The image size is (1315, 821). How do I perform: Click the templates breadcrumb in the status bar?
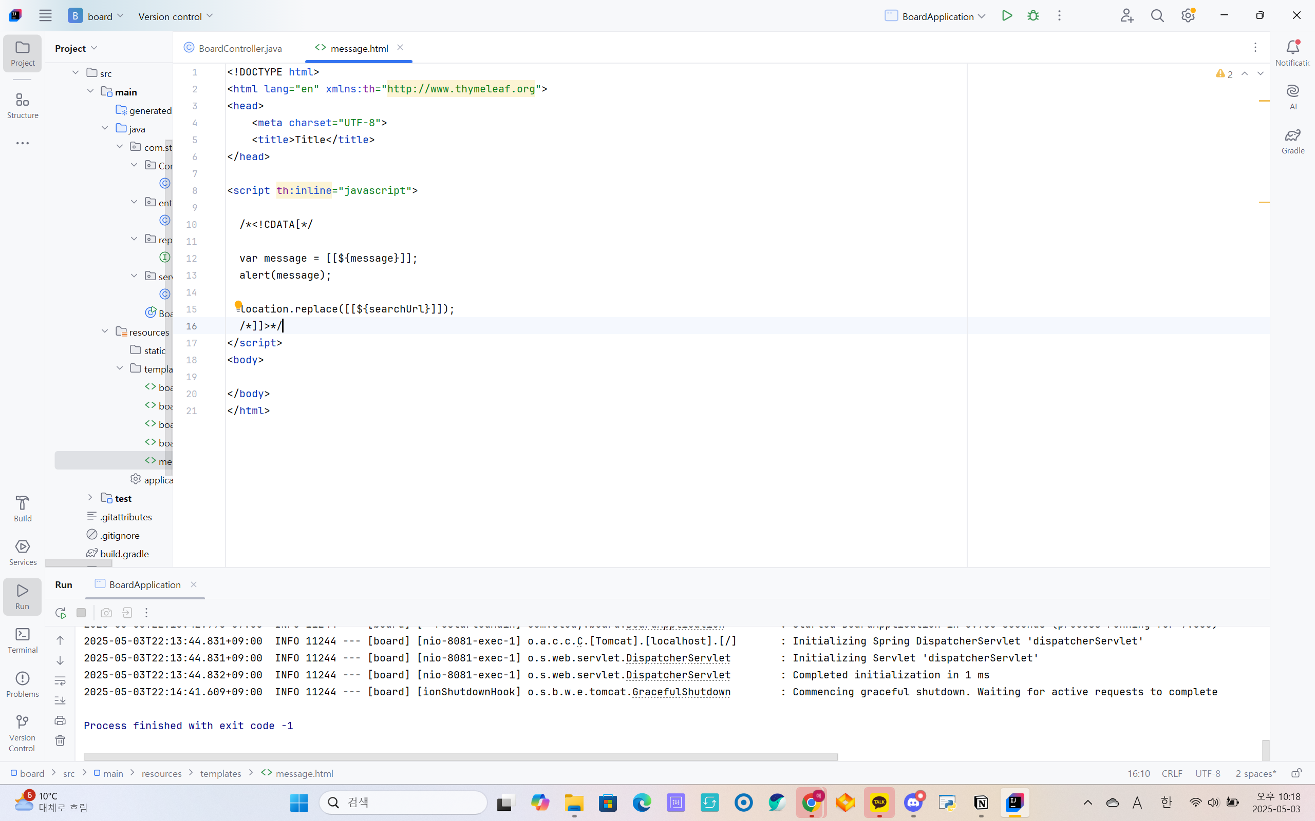tap(220, 773)
